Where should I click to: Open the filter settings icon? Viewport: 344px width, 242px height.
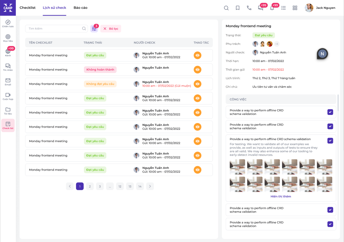(x=94, y=29)
